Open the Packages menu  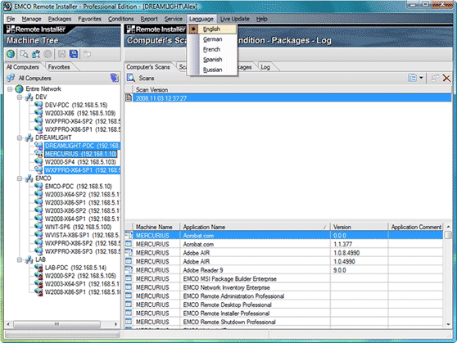pos(60,19)
